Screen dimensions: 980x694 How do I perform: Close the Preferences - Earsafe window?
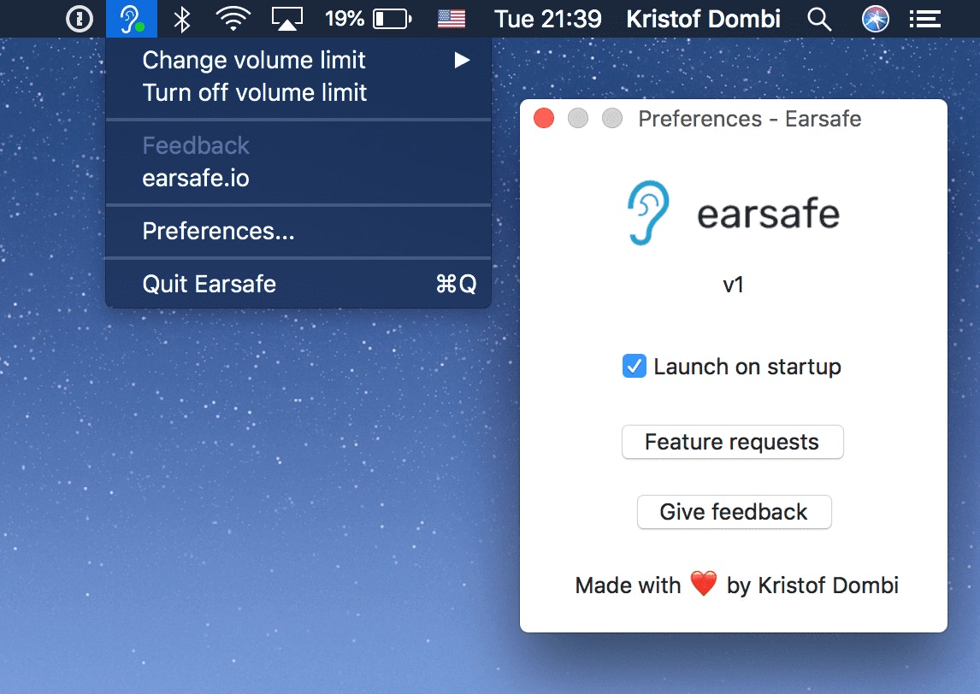pos(544,118)
